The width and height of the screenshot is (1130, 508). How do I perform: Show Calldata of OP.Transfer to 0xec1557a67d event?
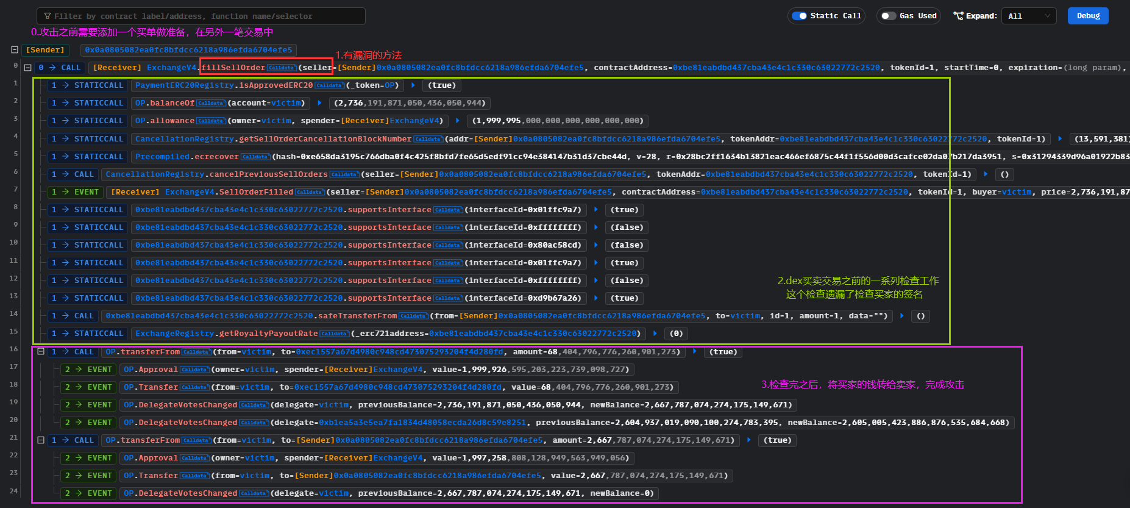tap(194, 387)
